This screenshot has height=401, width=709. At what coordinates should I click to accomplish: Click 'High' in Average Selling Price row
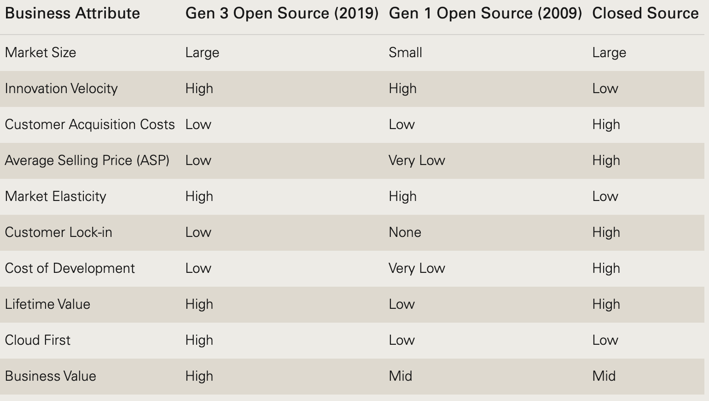tap(606, 160)
